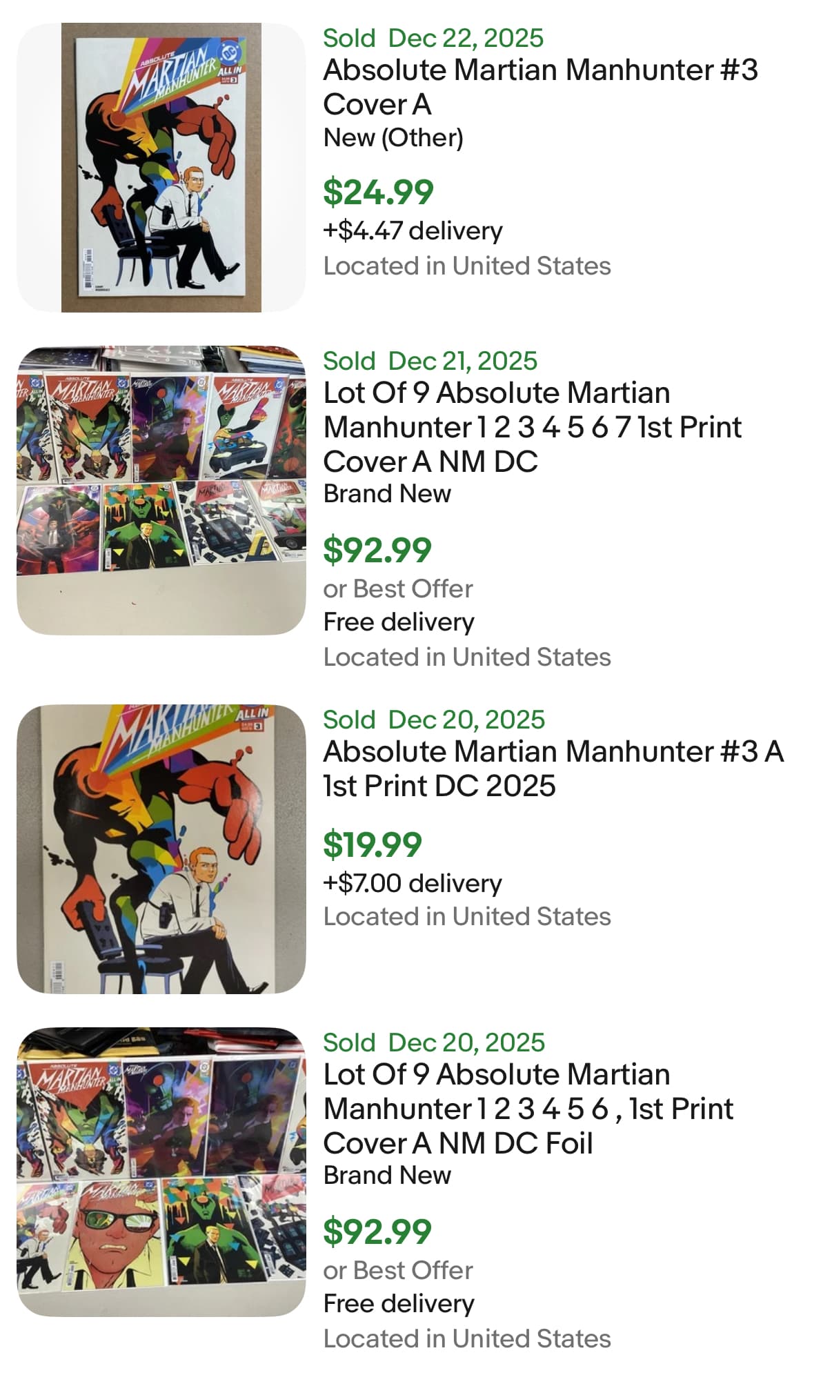Click Brand New under the Dec 21 lot
The image size is (832, 1375).
pos(387,494)
